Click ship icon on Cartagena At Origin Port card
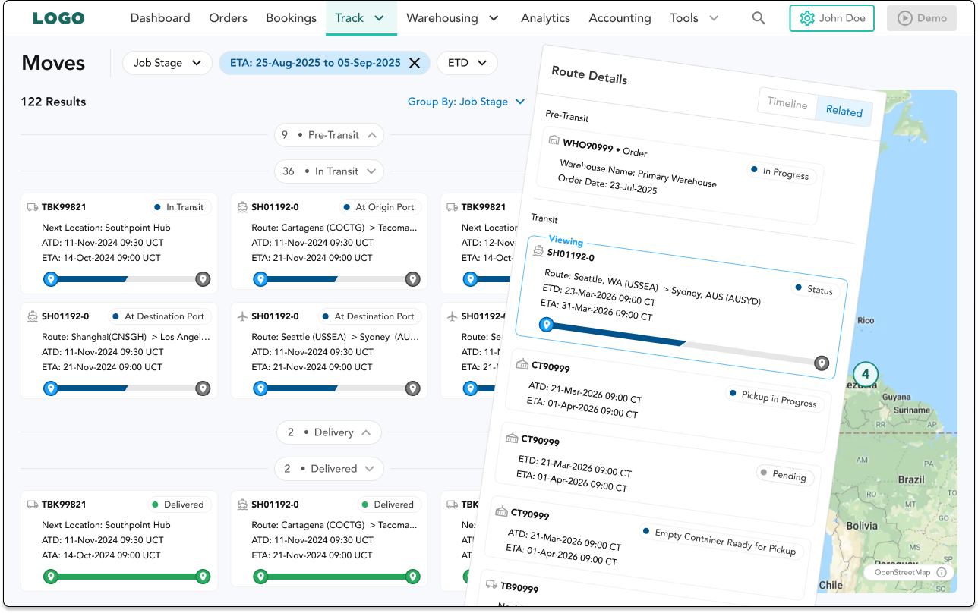Image resolution: width=978 pixels, height=613 pixels. pos(242,206)
